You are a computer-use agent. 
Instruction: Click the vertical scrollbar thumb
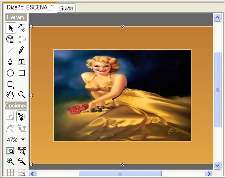pyautogui.click(x=218, y=90)
